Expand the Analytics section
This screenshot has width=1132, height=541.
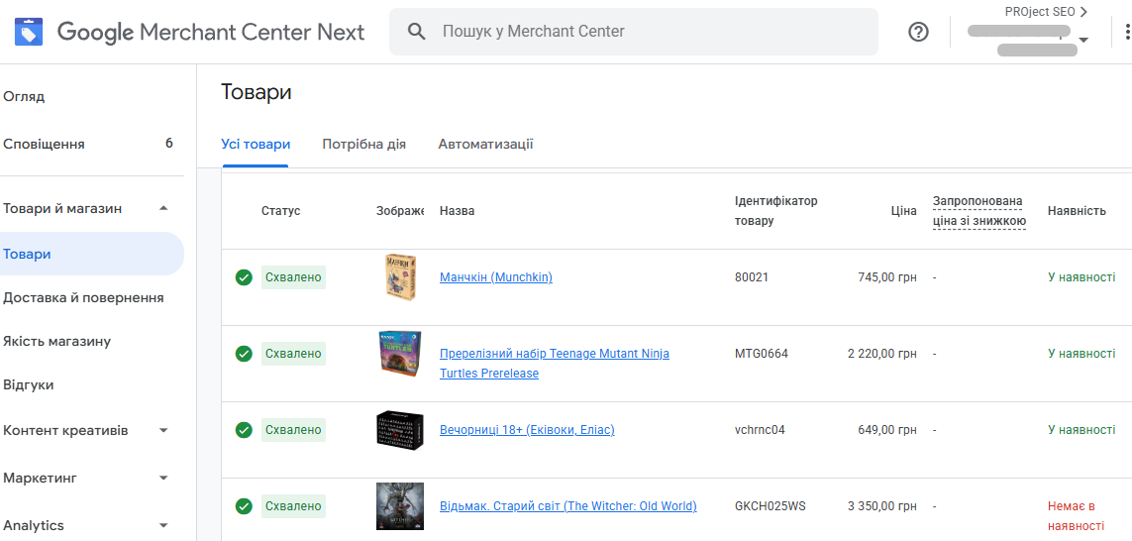click(x=163, y=526)
